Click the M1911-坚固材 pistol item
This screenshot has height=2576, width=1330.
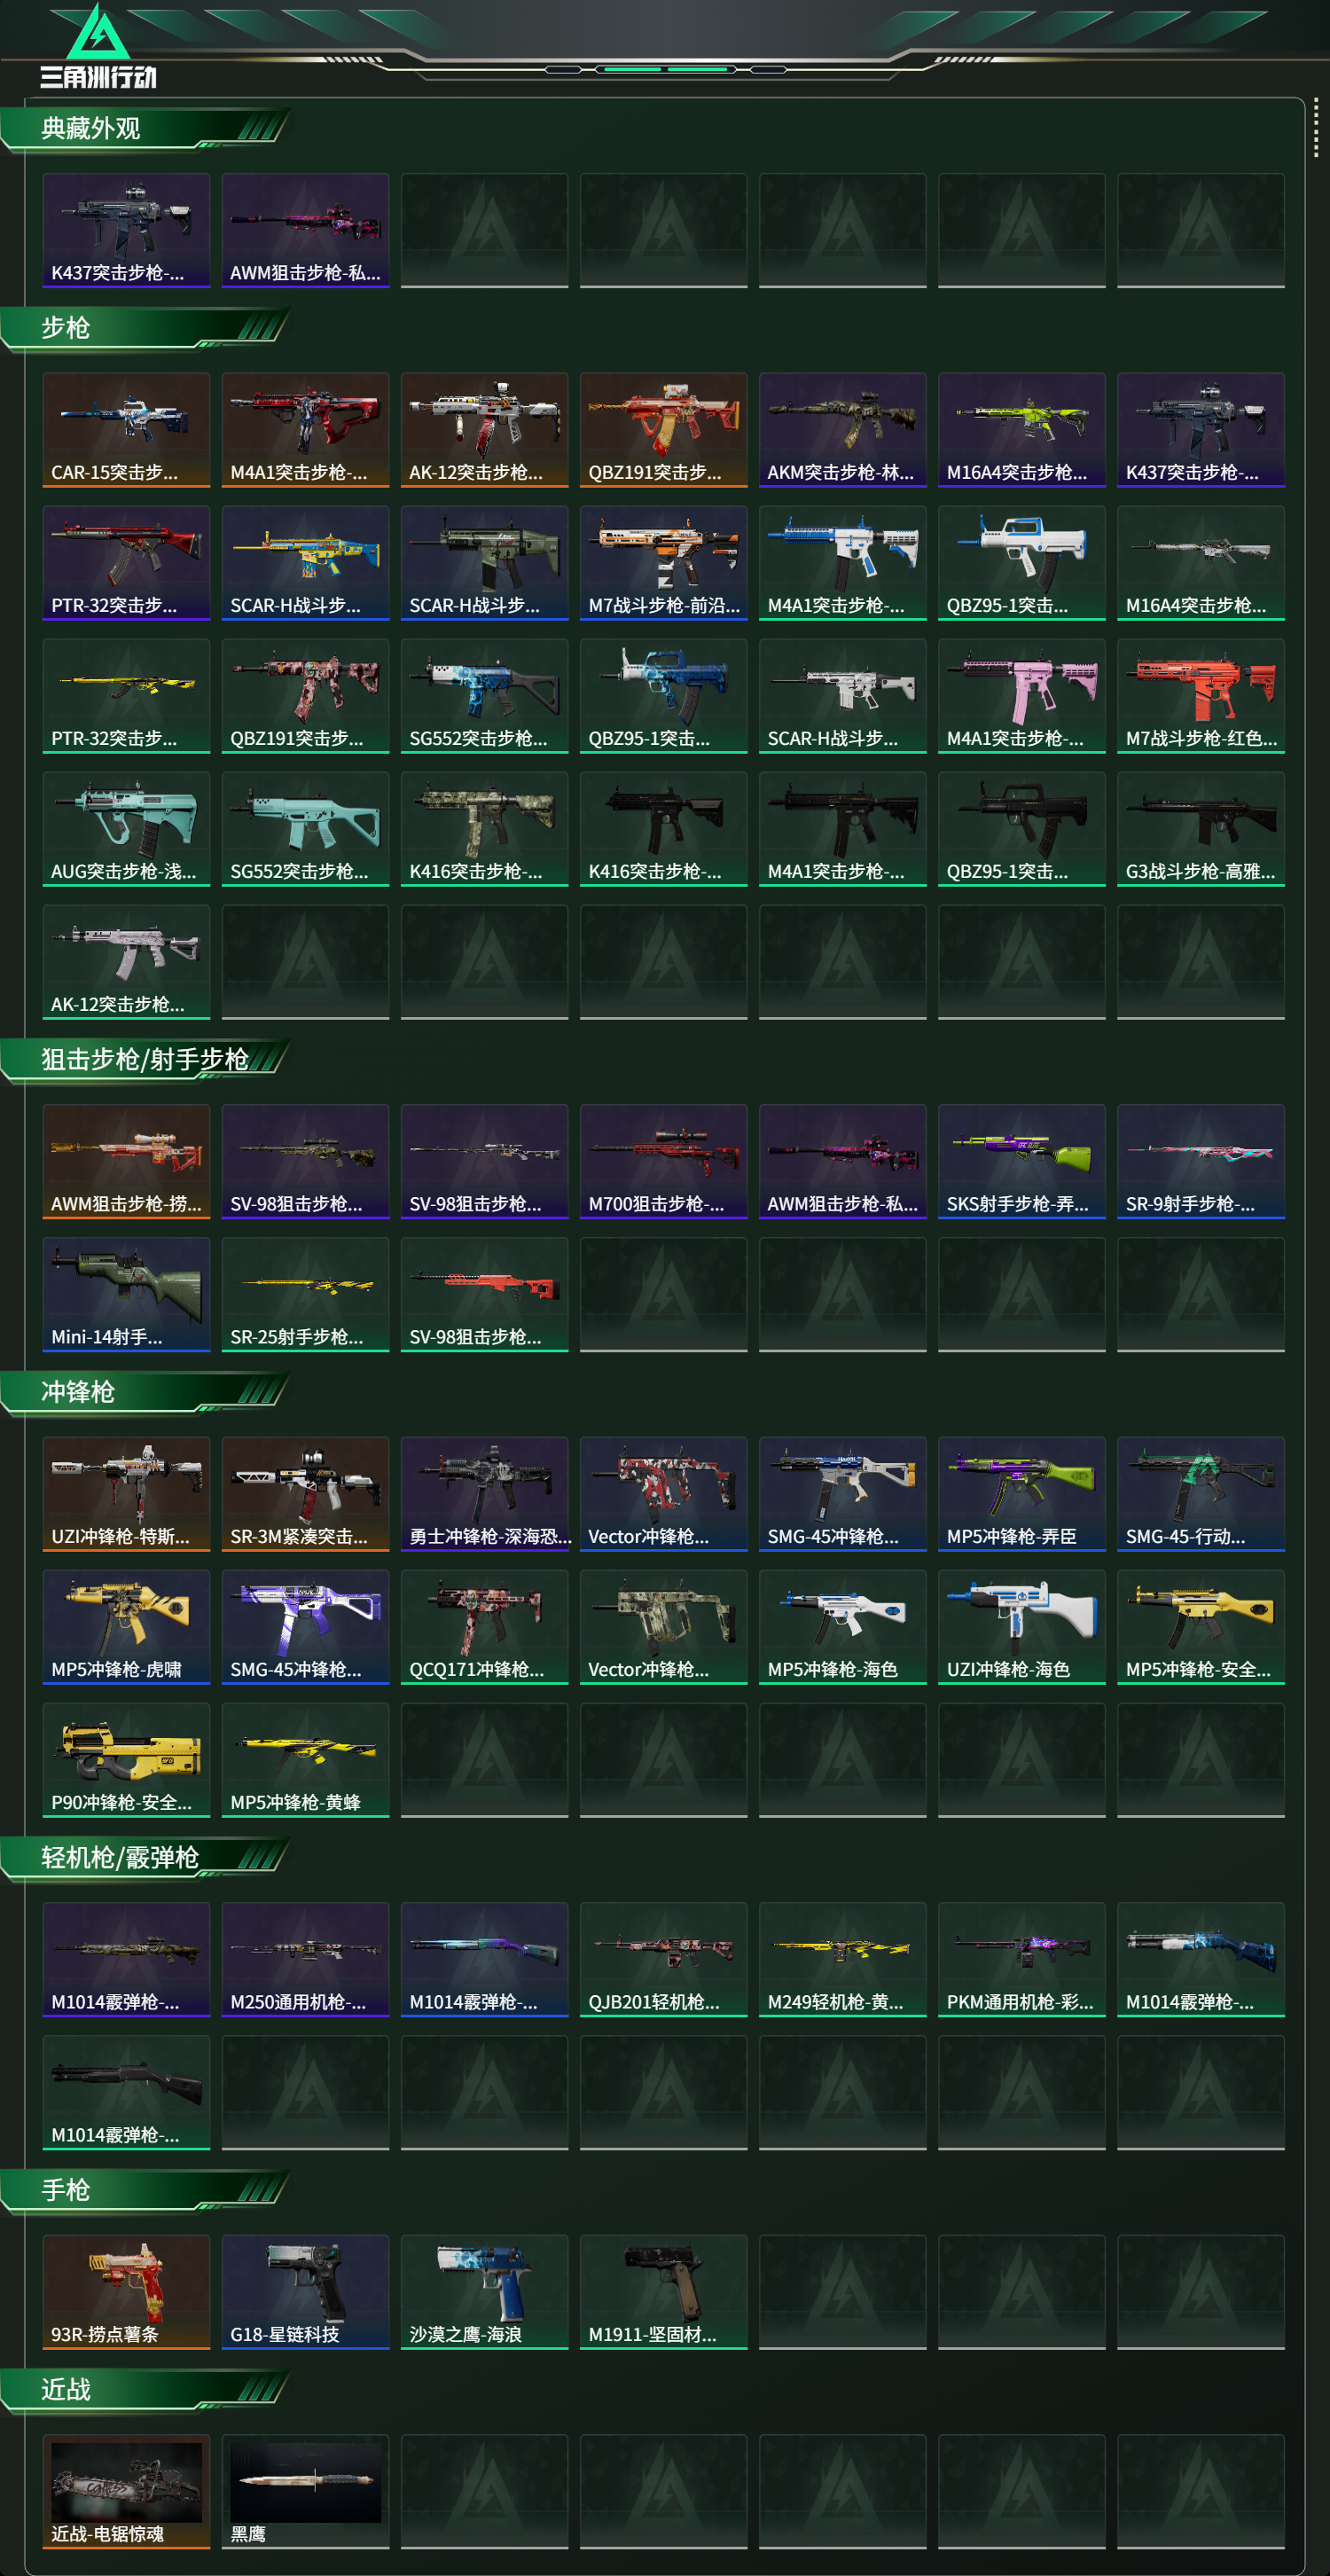click(663, 2291)
